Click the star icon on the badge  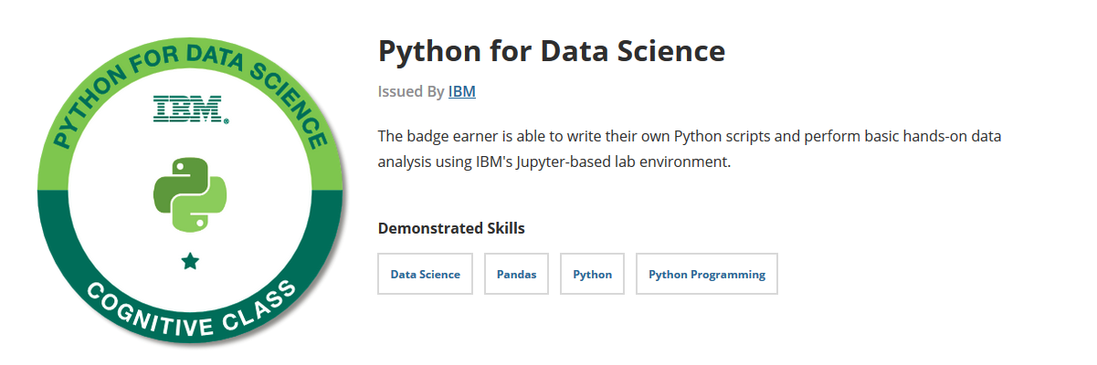[x=190, y=262]
